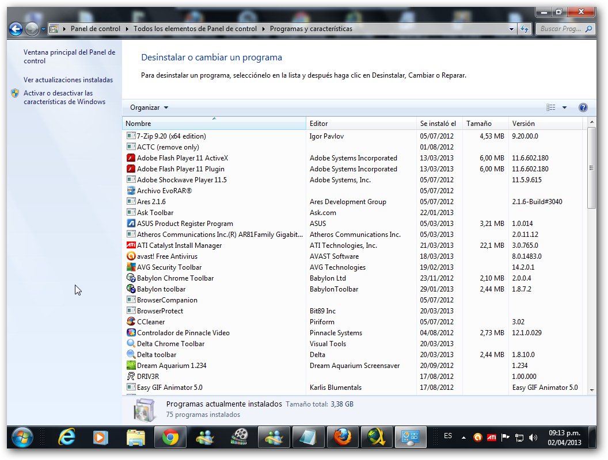The width and height of the screenshot is (608, 460).
Task: Open the view options dropdown arrow
Action: pyautogui.click(x=565, y=108)
